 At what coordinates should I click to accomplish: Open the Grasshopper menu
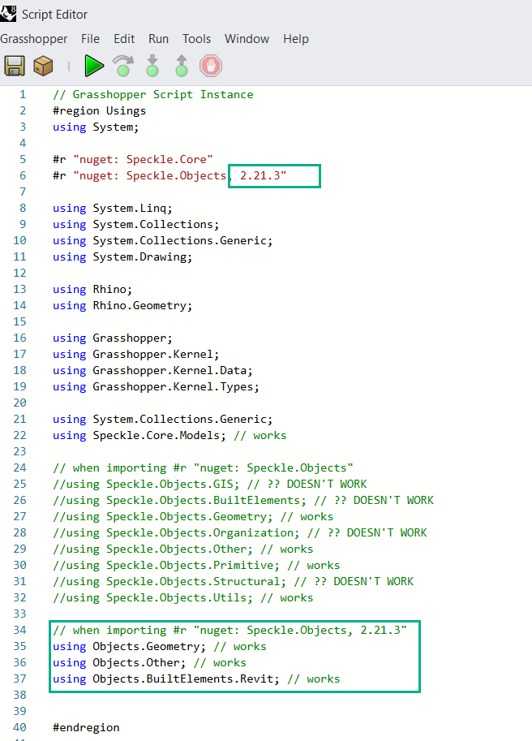click(33, 39)
